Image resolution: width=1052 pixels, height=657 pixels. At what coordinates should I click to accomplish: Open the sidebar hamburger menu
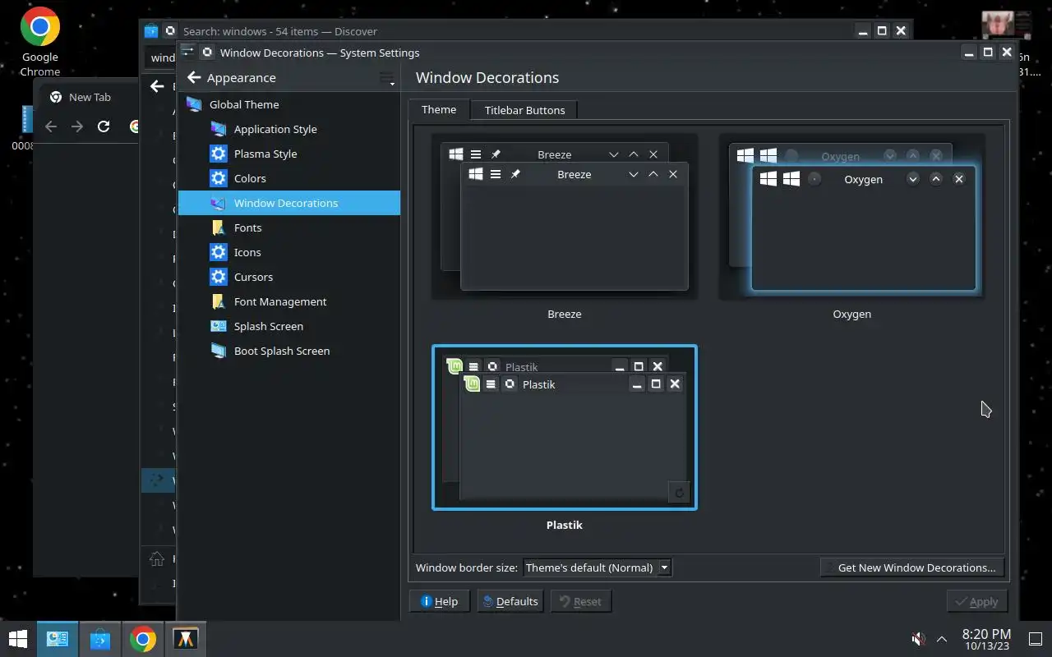386,78
